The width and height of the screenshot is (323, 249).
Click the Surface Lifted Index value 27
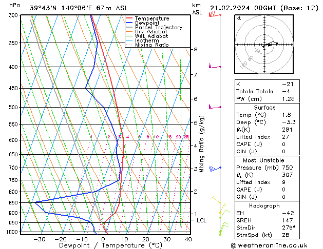pos(286,137)
